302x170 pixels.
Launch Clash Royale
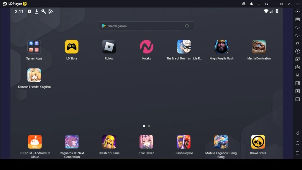click(x=183, y=142)
